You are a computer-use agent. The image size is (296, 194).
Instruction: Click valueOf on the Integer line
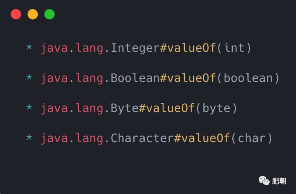(192, 48)
